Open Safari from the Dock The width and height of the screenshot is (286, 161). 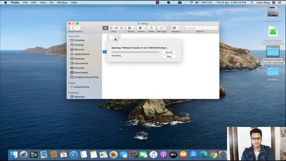74,155
